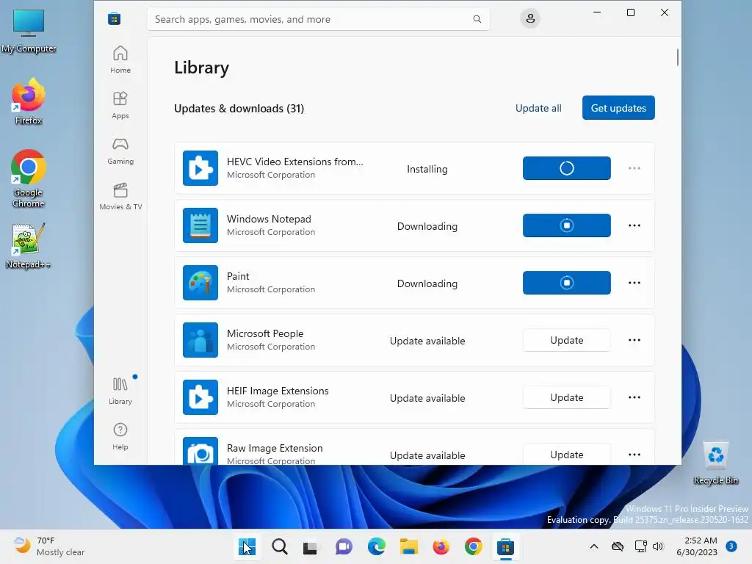The image size is (752, 564).
Task: Open more options for Windows Notepad
Action: 634,225
